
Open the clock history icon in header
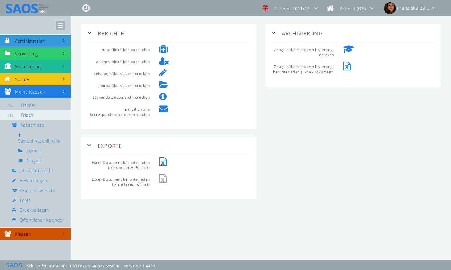pos(86,8)
